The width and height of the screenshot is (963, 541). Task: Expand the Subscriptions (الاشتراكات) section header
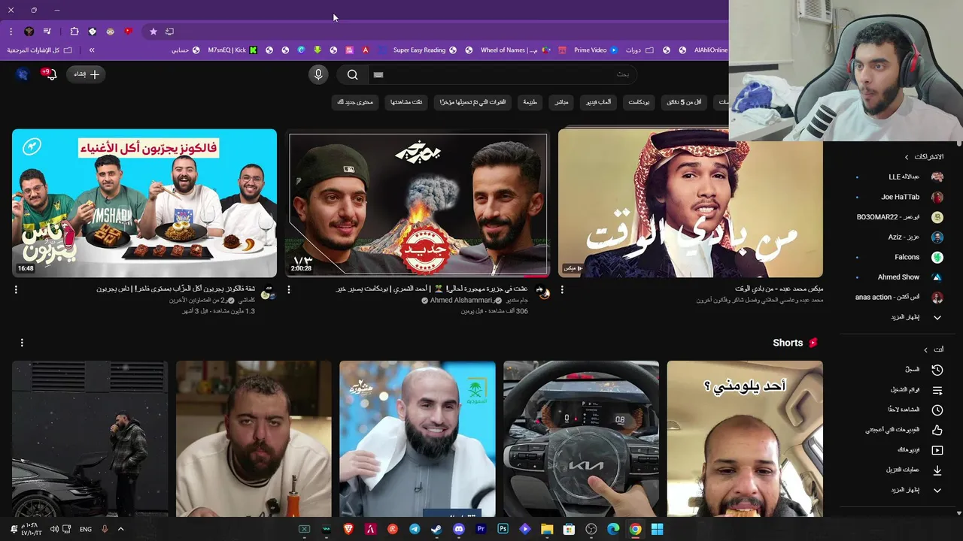coord(924,157)
